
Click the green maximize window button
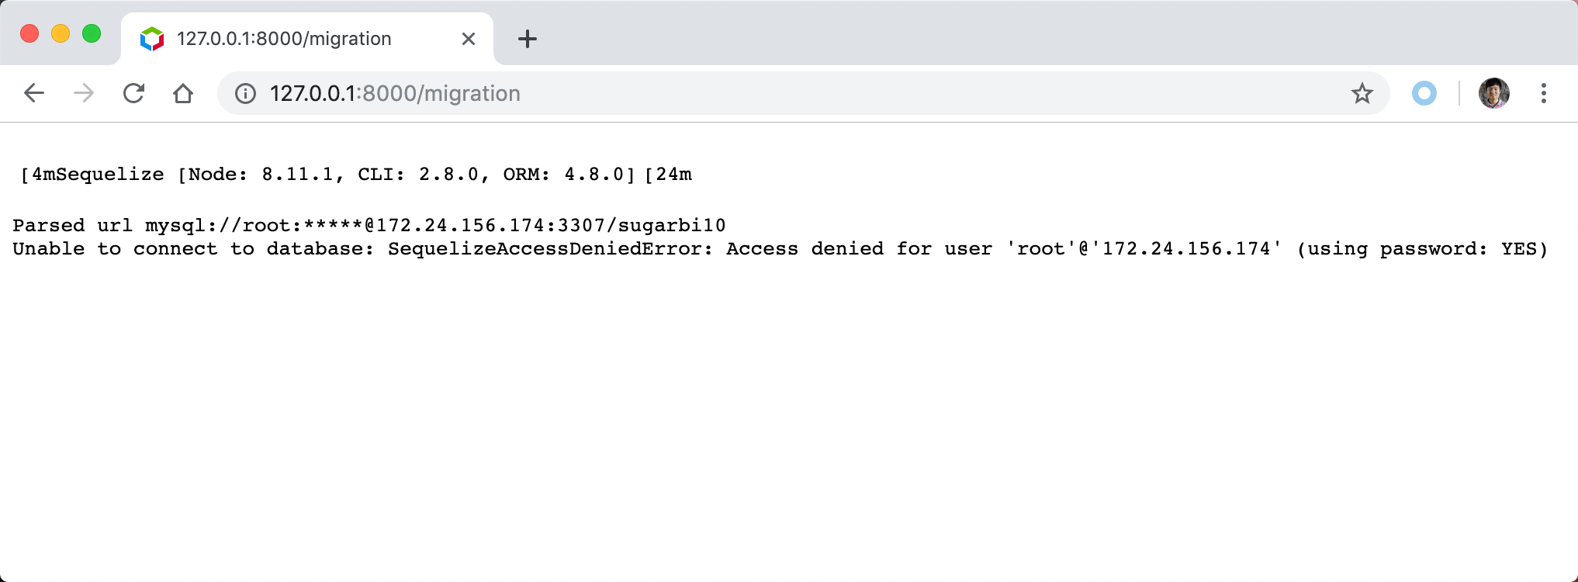pyautogui.click(x=92, y=34)
